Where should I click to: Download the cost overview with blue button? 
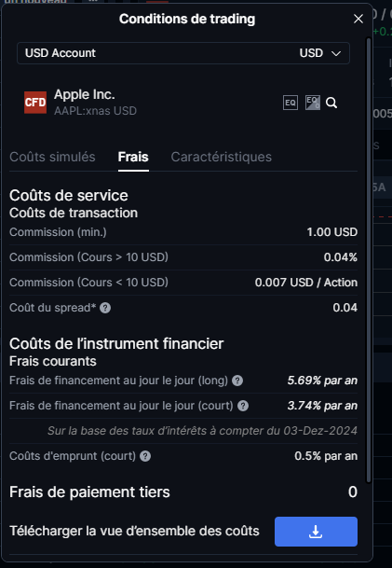click(x=316, y=532)
